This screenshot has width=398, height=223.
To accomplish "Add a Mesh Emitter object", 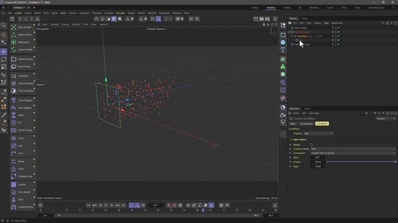I will pos(22,35).
